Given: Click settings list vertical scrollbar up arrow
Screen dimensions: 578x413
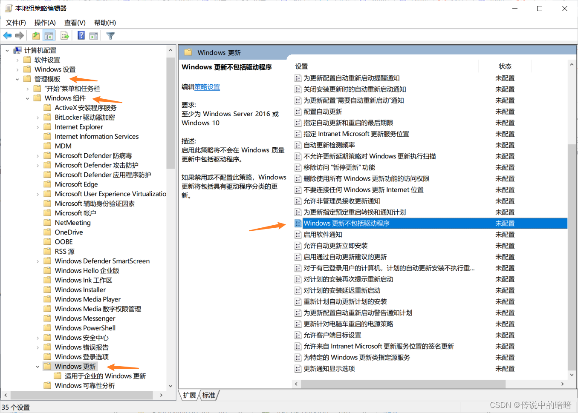Looking at the screenshot, I should [572, 65].
